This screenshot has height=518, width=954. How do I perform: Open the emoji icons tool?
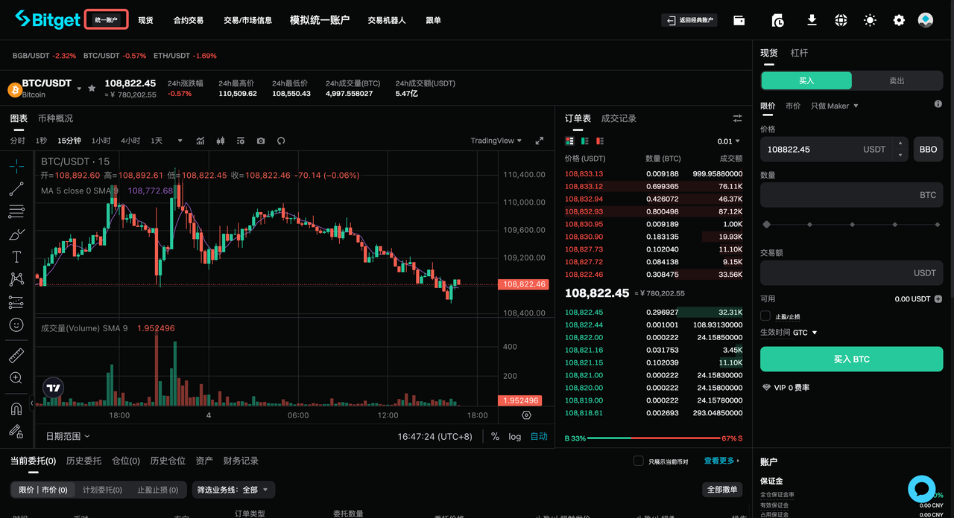click(x=16, y=325)
